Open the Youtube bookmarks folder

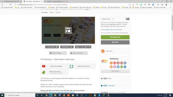[135, 8]
